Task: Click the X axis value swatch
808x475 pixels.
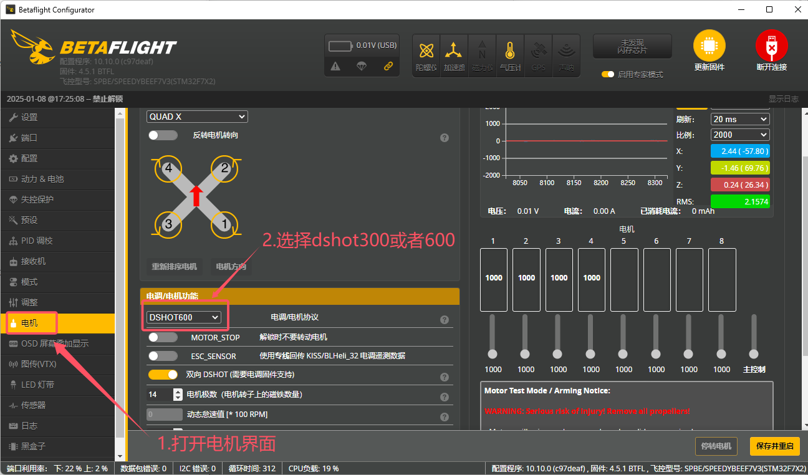Action: pos(740,151)
